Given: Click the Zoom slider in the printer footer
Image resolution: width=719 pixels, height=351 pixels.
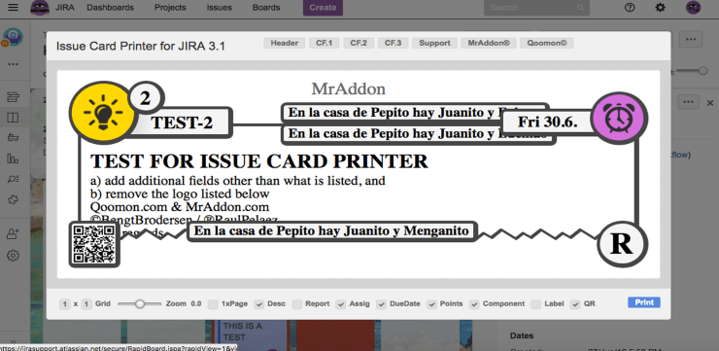Looking at the screenshot, I should pyautogui.click(x=139, y=303).
